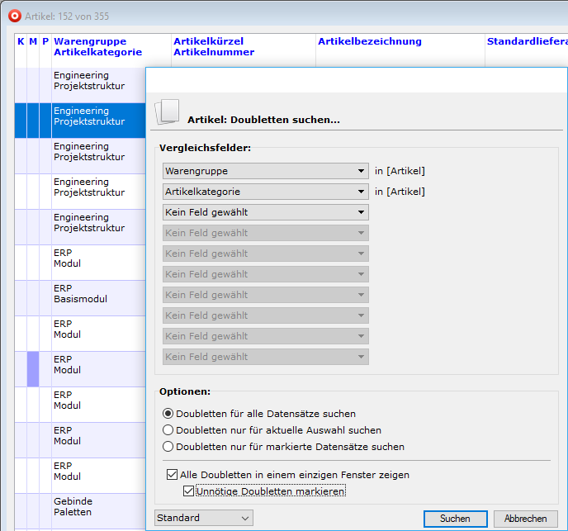Click the Abbrechen button
Screen dimensions: 568x531
pos(525,519)
